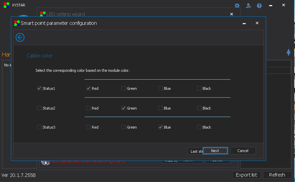Close the LED setting wizard window
This screenshot has width=295, height=182.
point(231,14)
